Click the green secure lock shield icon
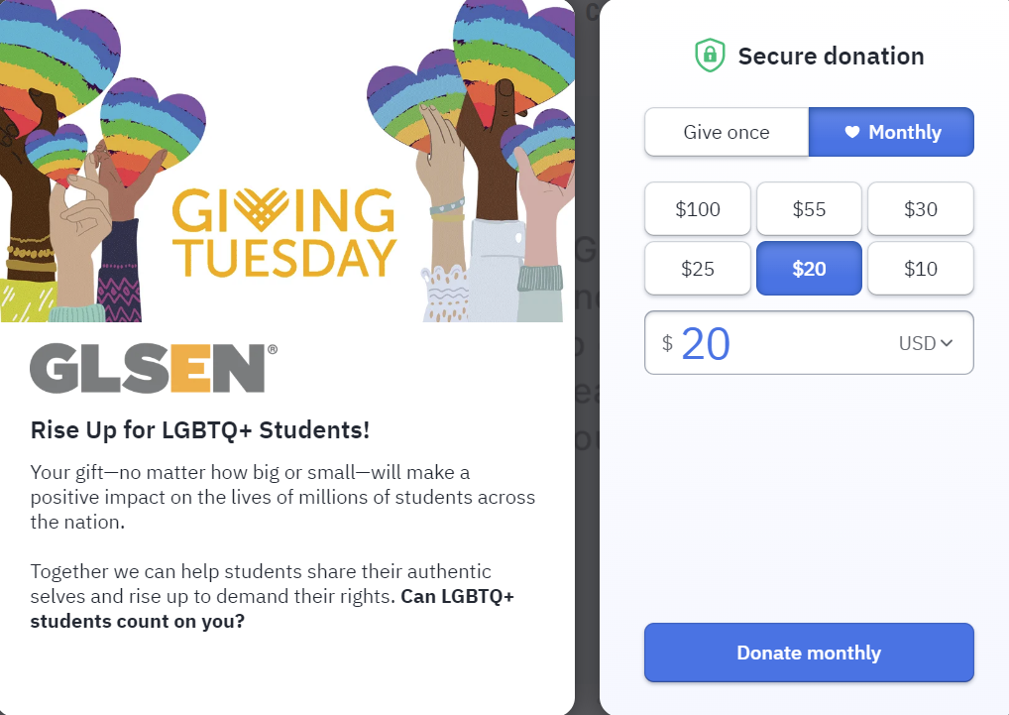The image size is (1009, 715). tap(710, 56)
